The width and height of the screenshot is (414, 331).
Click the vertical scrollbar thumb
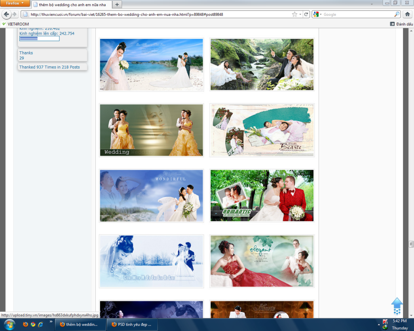[411, 244]
